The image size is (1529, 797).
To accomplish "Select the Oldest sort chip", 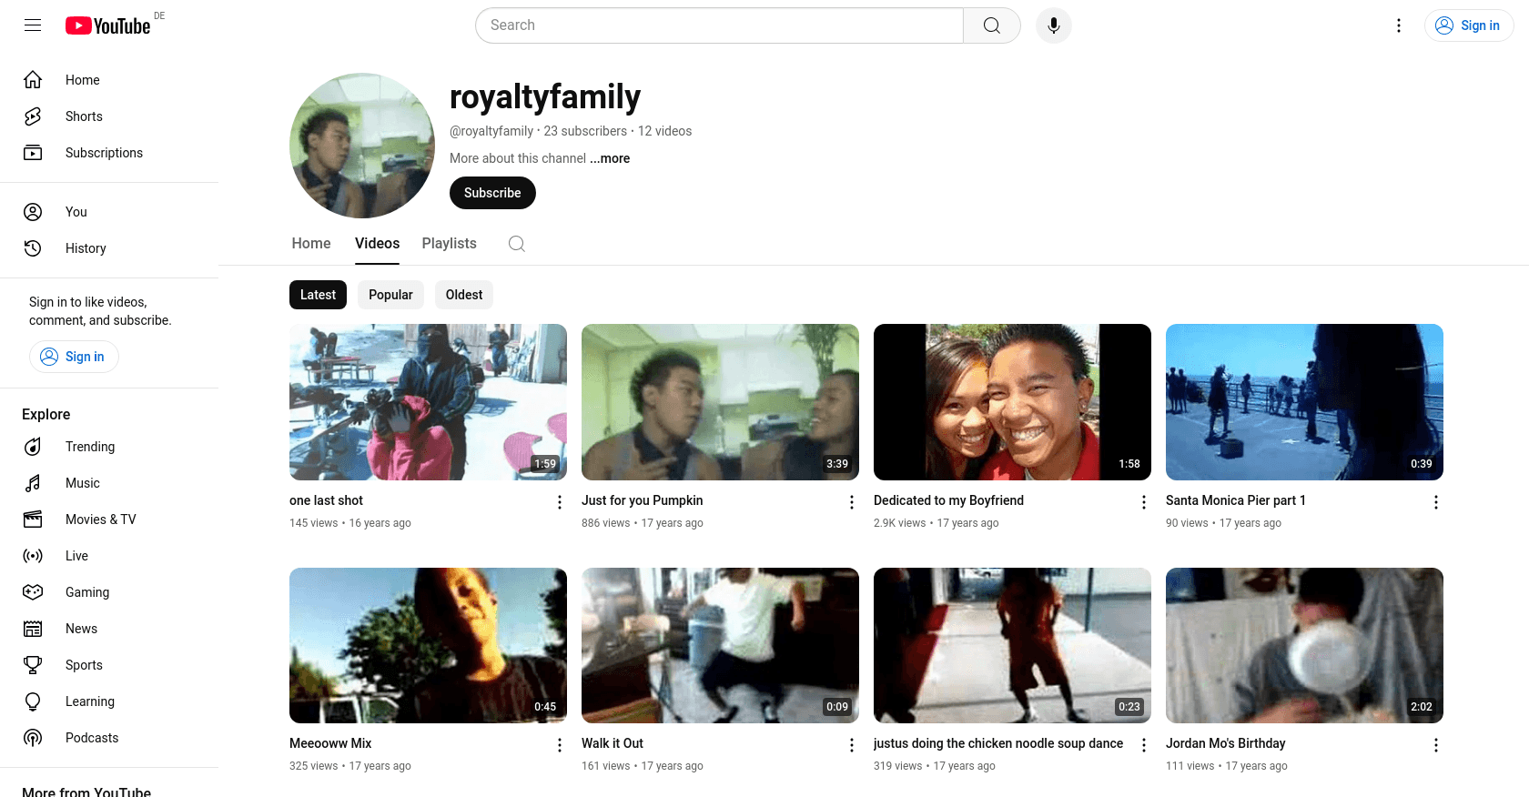I will [x=463, y=295].
